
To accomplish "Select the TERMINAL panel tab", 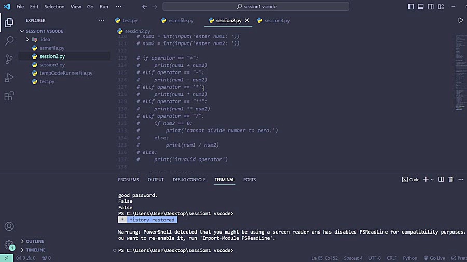I will tap(225, 180).
